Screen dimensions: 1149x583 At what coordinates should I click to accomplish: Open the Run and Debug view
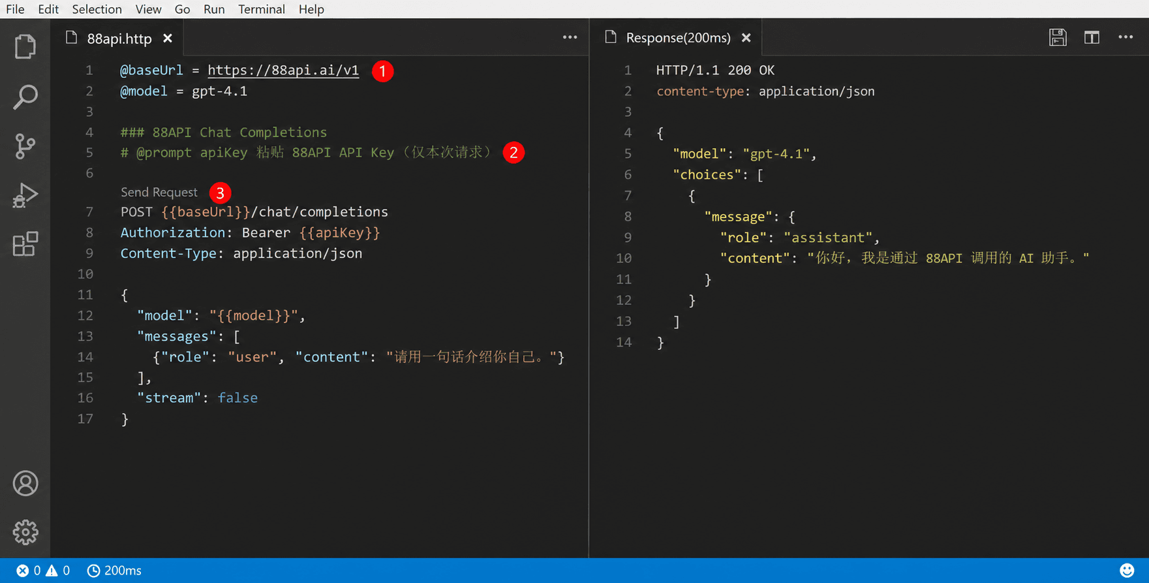tap(25, 195)
